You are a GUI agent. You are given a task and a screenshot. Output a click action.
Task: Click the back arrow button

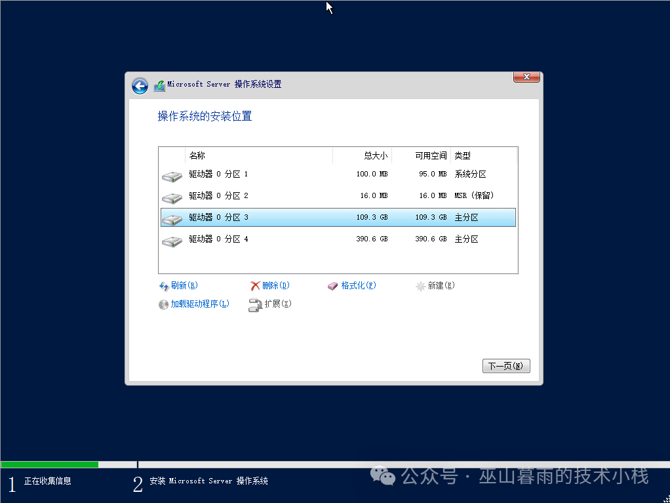140,86
